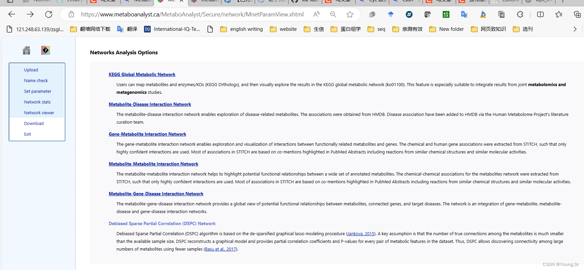Open KEGG Global Metabolic Network link
The image size is (584, 270).
tap(142, 74)
